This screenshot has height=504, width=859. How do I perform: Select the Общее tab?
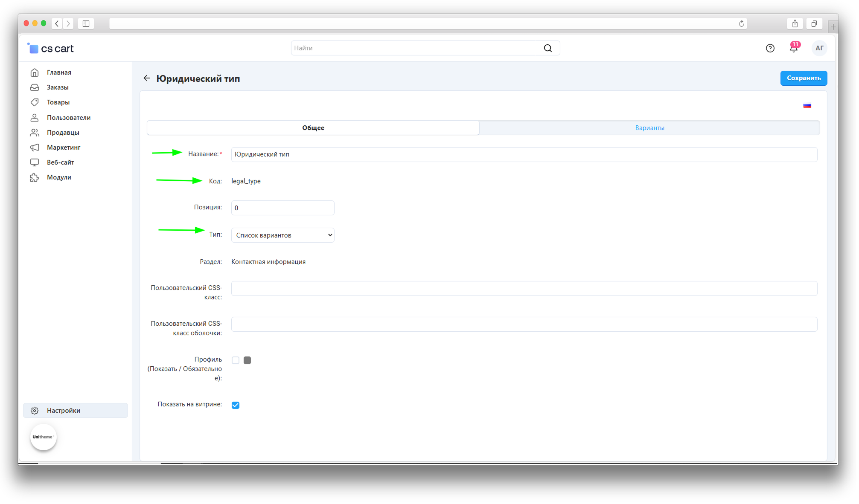(x=313, y=128)
